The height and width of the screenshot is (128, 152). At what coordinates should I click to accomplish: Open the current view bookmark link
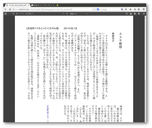coord(139,14)
